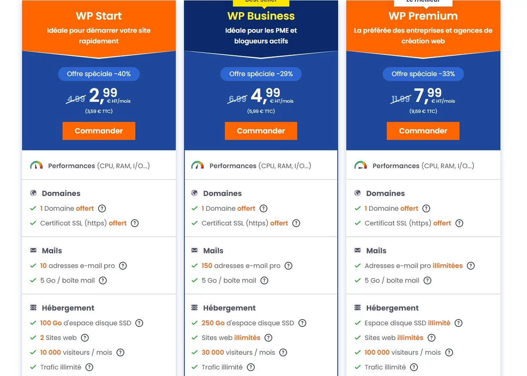Viewport: 527px width, 376px height.
Task: Click the 'Offre spéciale -33%' badge on WP Premium
Action: (x=423, y=74)
